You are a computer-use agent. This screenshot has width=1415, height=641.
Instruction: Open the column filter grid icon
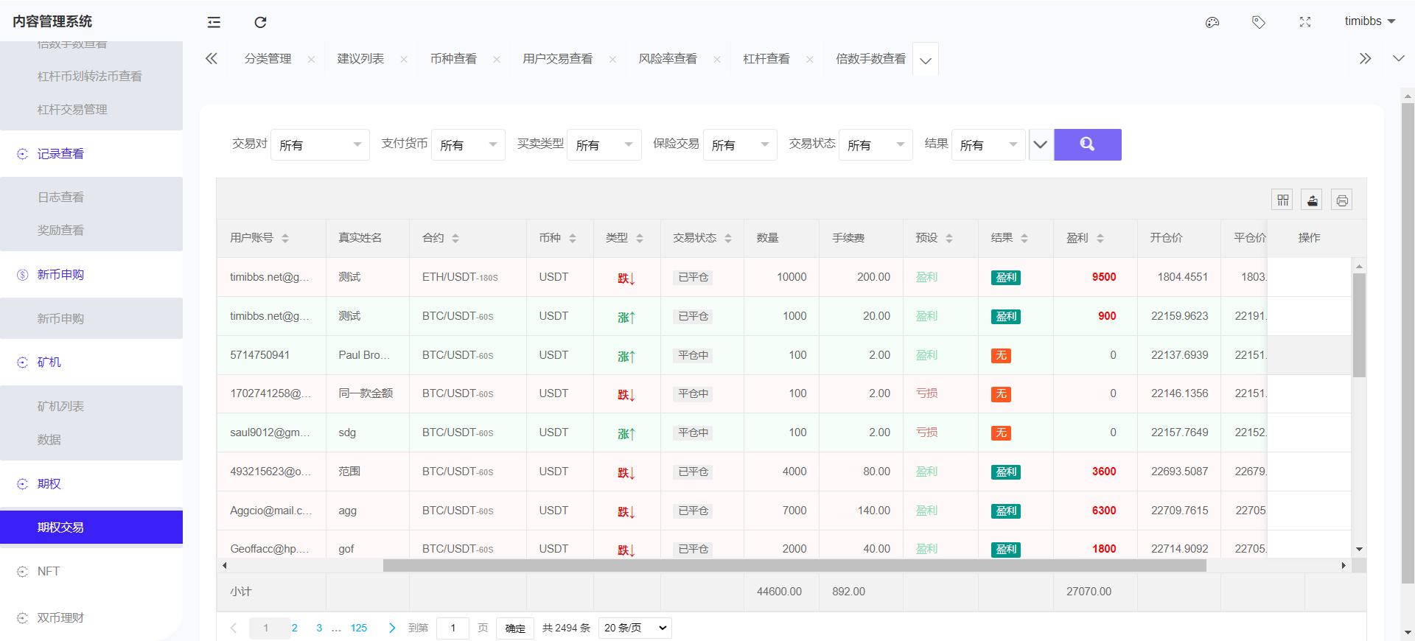1283,200
